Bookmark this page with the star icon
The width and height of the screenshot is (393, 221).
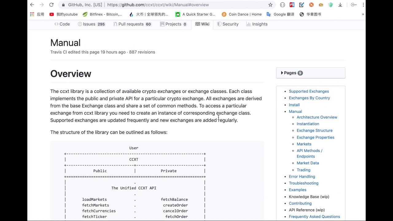click(x=270, y=5)
